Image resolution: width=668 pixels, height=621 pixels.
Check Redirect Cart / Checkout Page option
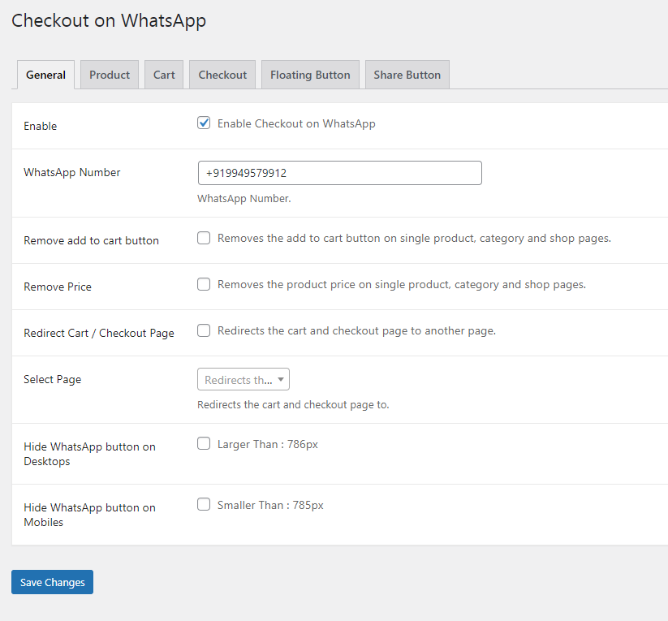pos(204,330)
